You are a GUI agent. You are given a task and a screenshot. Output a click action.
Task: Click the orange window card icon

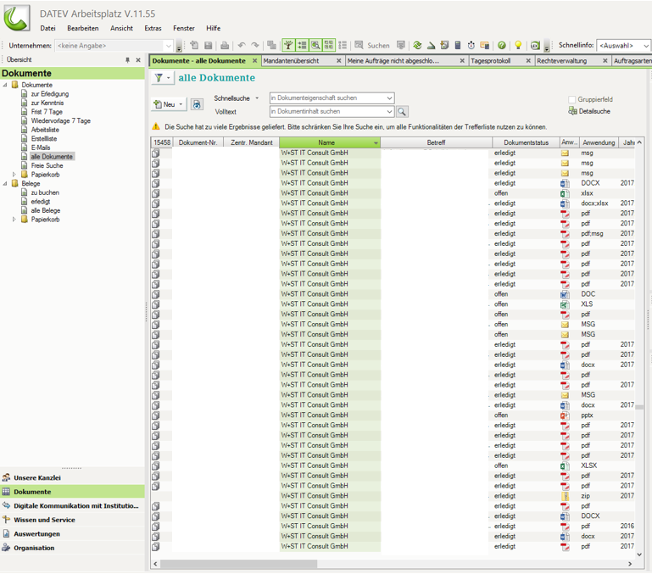coord(485,45)
